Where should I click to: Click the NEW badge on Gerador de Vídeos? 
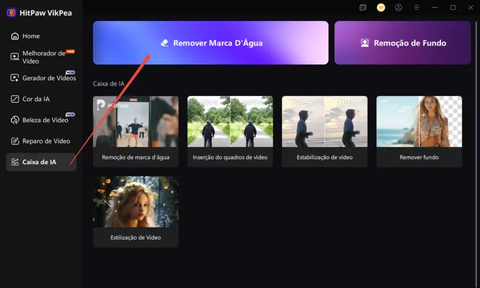click(x=70, y=73)
